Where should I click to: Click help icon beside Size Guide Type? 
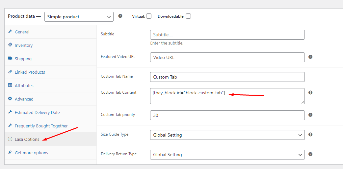310,134
